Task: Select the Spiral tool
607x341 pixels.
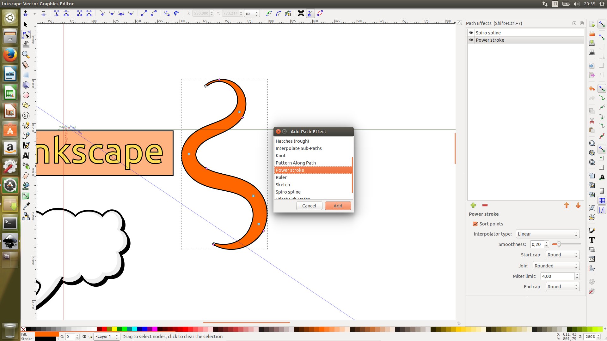Action: pyautogui.click(x=26, y=115)
